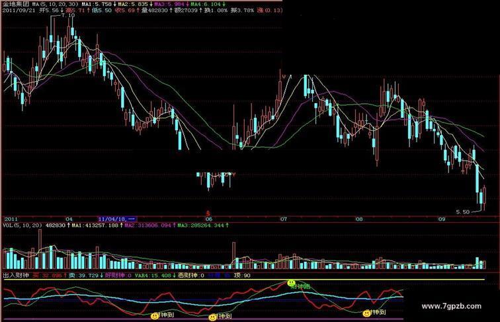
Task: Click the red $ marker above 06 label
Action: tap(208, 213)
